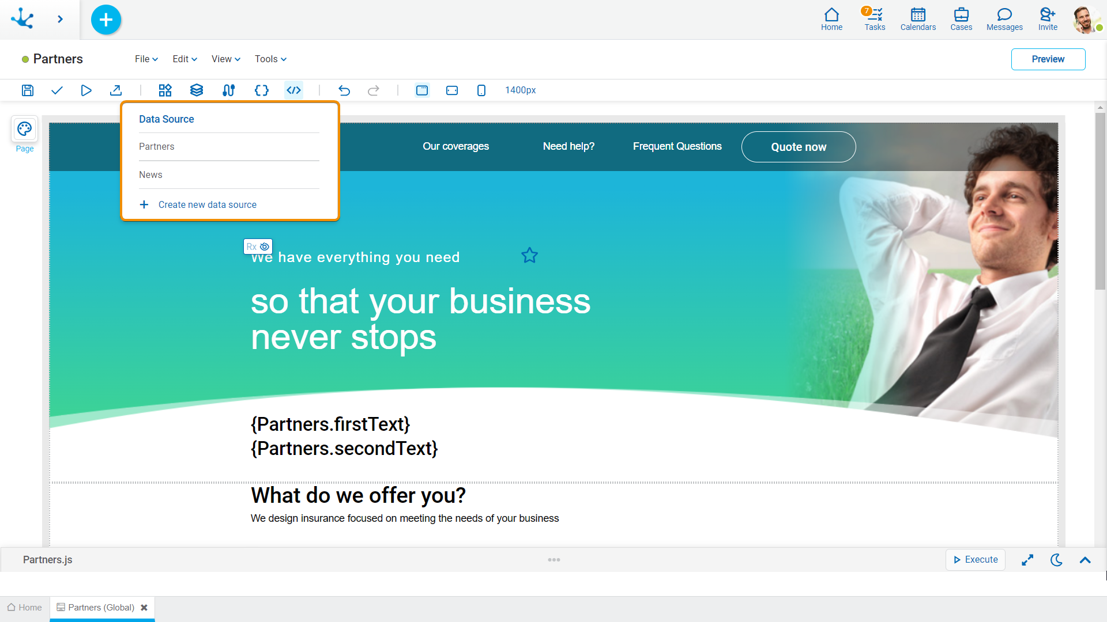Click the Our coverages nav link
This screenshot has height=622, width=1107.
(x=455, y=146)
